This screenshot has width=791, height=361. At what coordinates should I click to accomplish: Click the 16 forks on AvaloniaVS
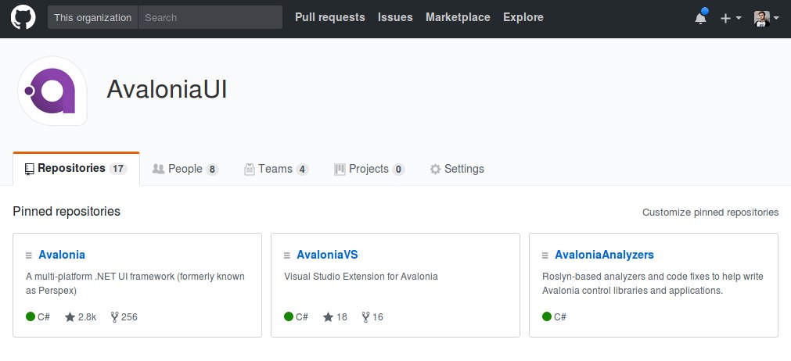[372, 317]
